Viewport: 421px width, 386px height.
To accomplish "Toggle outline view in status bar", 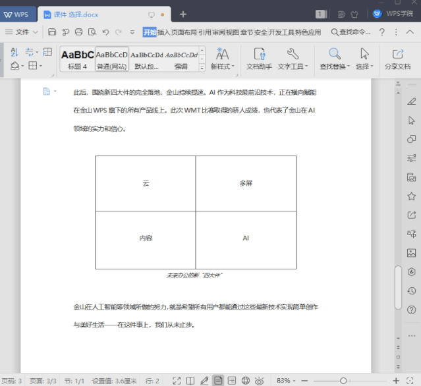I will (x=232, y=381).
